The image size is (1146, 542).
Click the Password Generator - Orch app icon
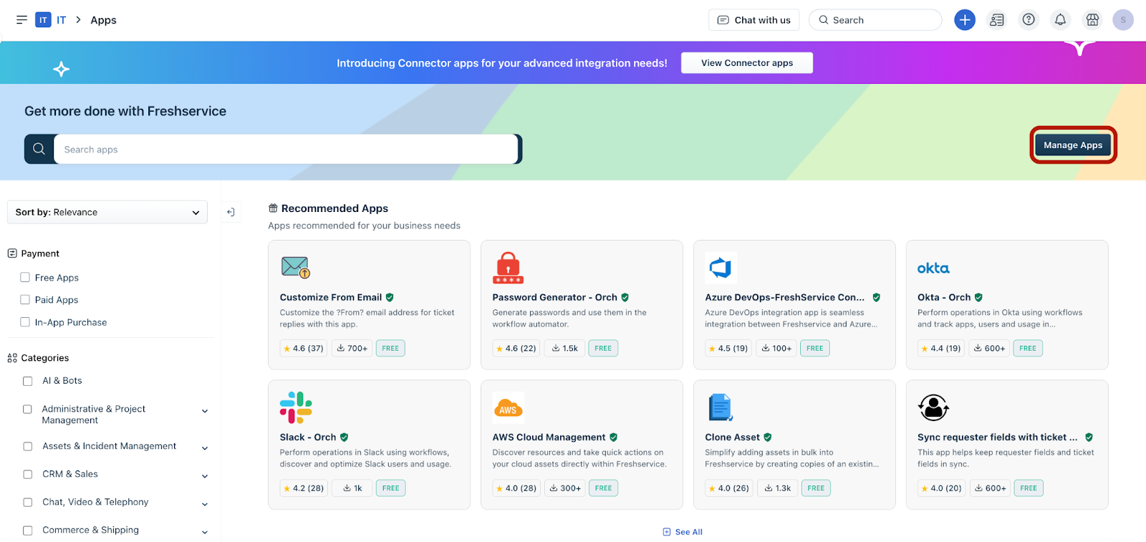tap(508, 268)
